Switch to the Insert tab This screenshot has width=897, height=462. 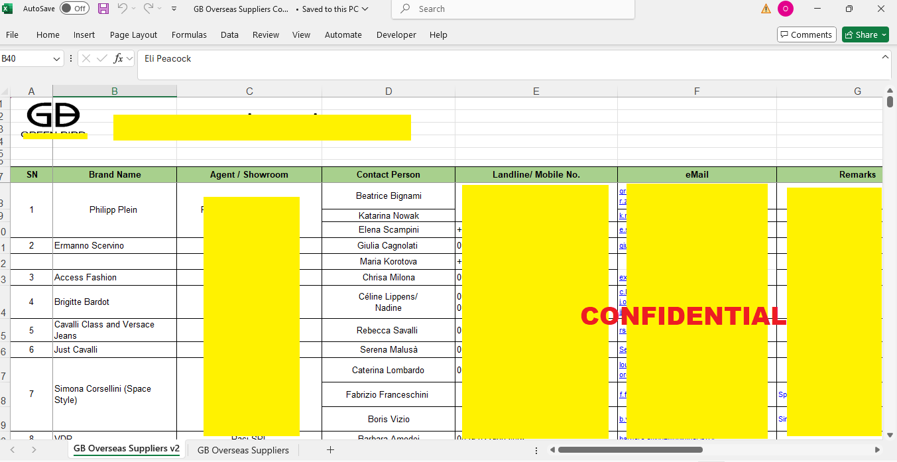coord(84,34)
